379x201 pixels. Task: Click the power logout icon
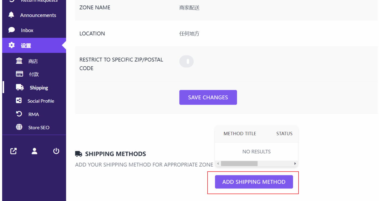coord(56,151)
